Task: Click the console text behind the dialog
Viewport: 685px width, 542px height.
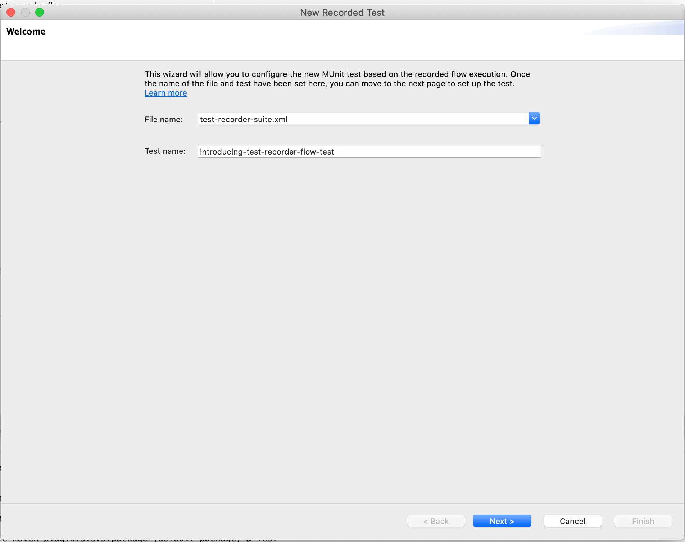Action: pyautogui.click(x=144, y=539)
